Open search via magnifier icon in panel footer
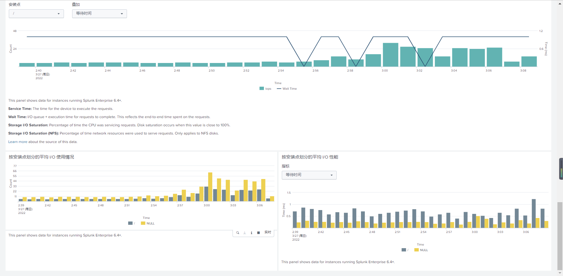563x276 pixels. pos(238,233)
